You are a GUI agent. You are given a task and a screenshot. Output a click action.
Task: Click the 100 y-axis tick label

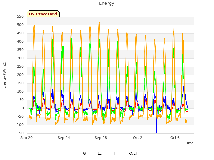[x=20, y=92]
